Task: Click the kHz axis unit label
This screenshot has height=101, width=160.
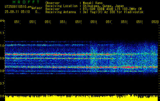Action: [x=2, y=21]
